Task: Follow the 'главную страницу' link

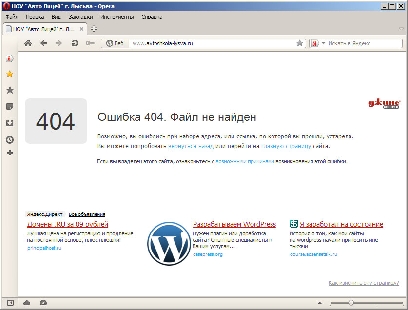Action: pos(286,146)
